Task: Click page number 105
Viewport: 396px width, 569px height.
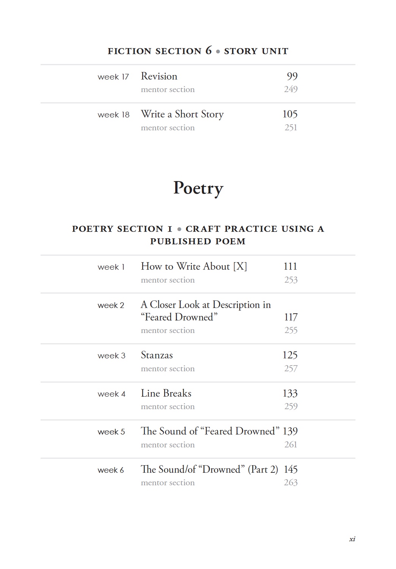Action: 290,114
